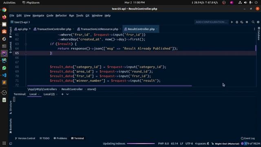Open the Event Log

(x=248, y=138)
